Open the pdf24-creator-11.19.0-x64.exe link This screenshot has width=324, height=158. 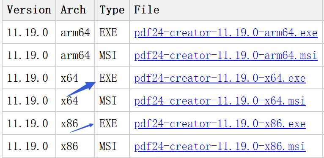click(220, 78)
